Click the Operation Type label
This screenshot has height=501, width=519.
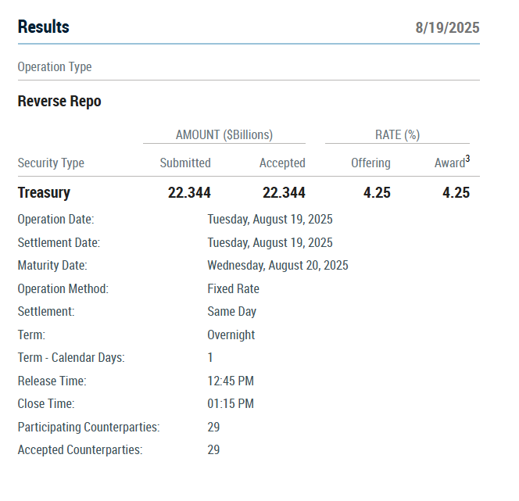(55, 67)
